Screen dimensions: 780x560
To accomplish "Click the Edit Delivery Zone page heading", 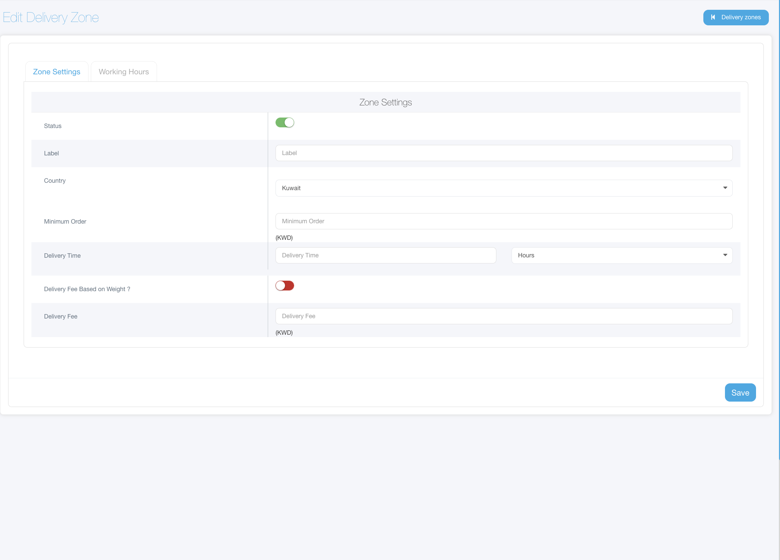I will (x=51, y=17).
